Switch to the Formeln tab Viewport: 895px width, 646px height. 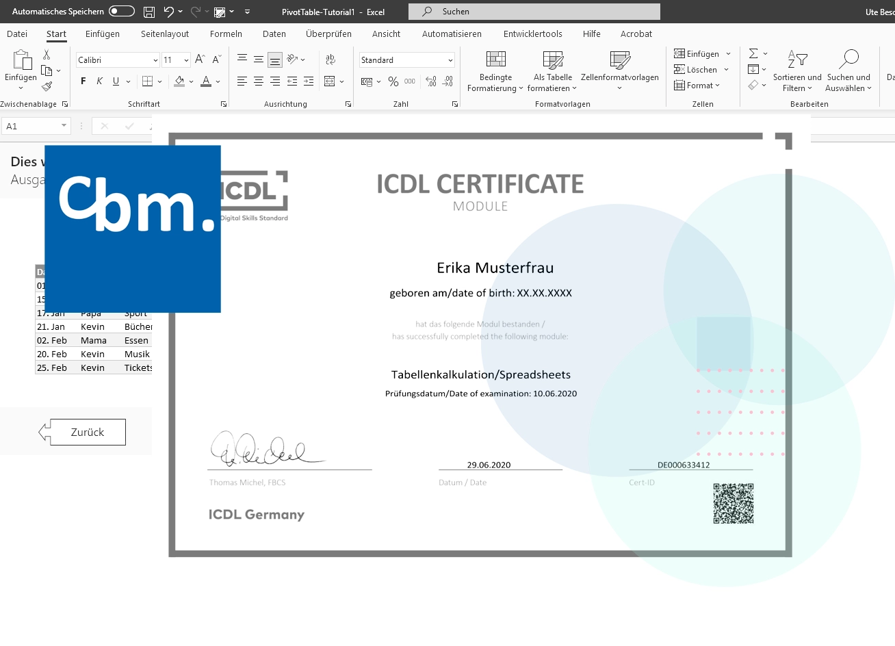point(226,34)
